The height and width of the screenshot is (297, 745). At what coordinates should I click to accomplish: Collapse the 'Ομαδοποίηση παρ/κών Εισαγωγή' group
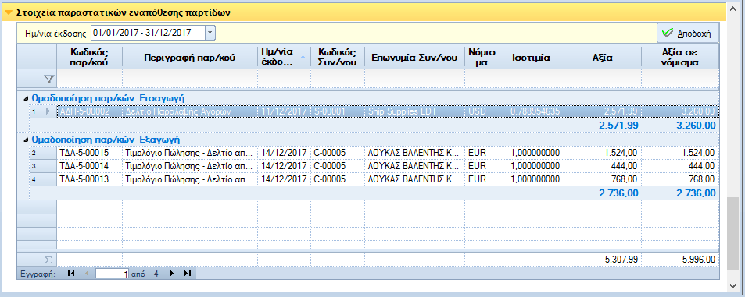point(25,98)
